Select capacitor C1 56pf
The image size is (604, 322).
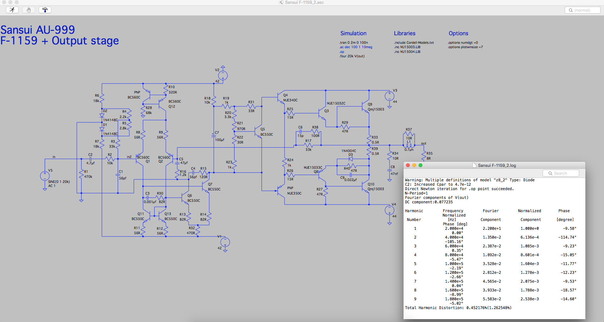[118, 174]
